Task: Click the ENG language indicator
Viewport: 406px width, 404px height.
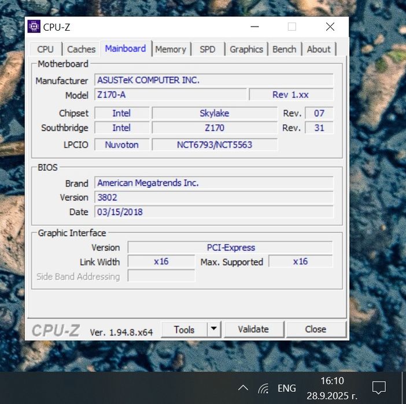Action: tap(287, 388)
